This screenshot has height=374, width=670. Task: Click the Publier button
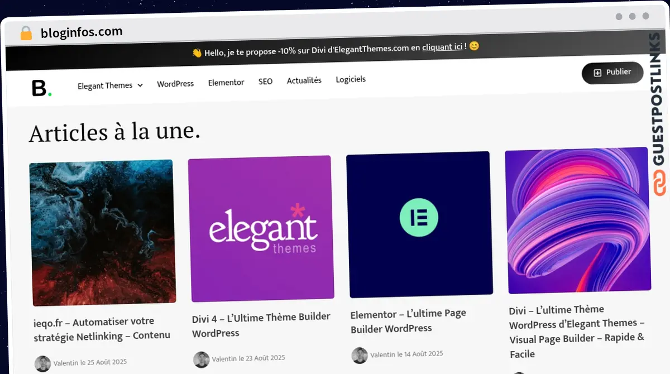click(x=612, y=73)
